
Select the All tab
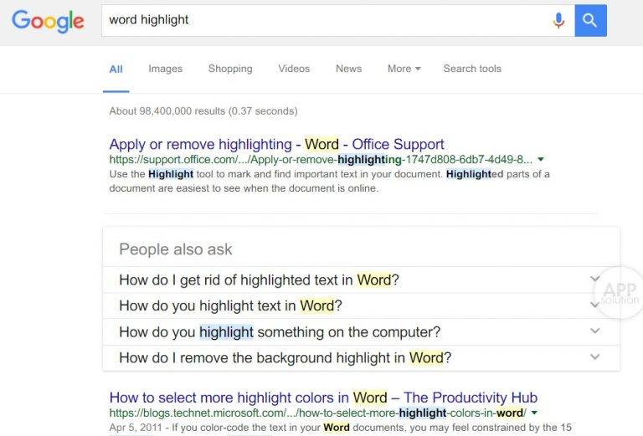coord(116,69)
